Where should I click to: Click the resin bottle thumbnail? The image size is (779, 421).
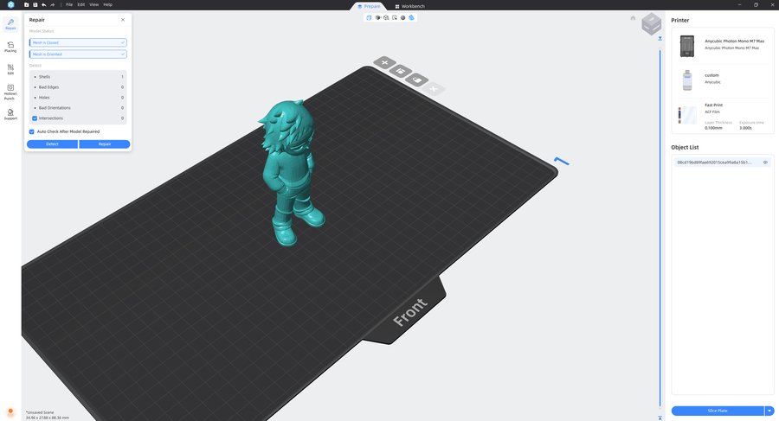point(687,80)
